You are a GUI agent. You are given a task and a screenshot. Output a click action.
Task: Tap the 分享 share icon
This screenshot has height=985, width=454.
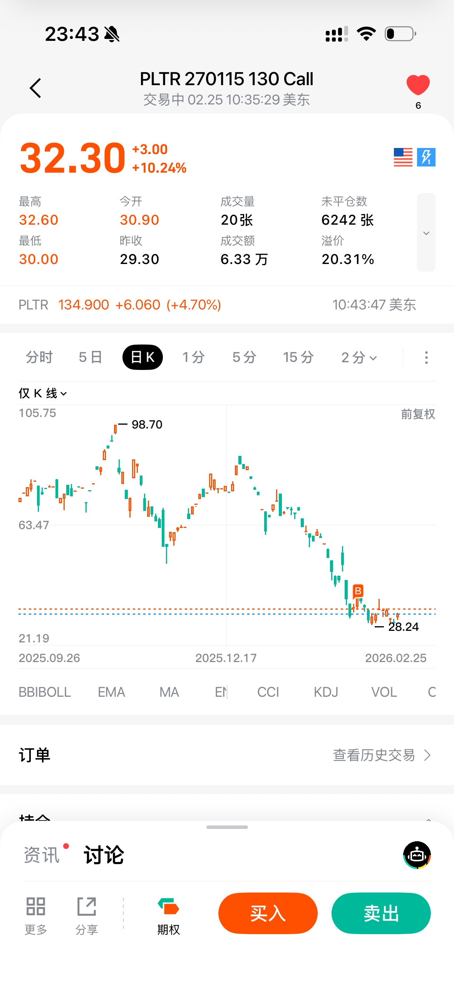pos(87,913)
